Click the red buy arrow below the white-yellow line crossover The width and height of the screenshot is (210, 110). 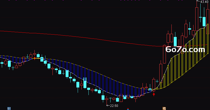[x=154, y=95]
